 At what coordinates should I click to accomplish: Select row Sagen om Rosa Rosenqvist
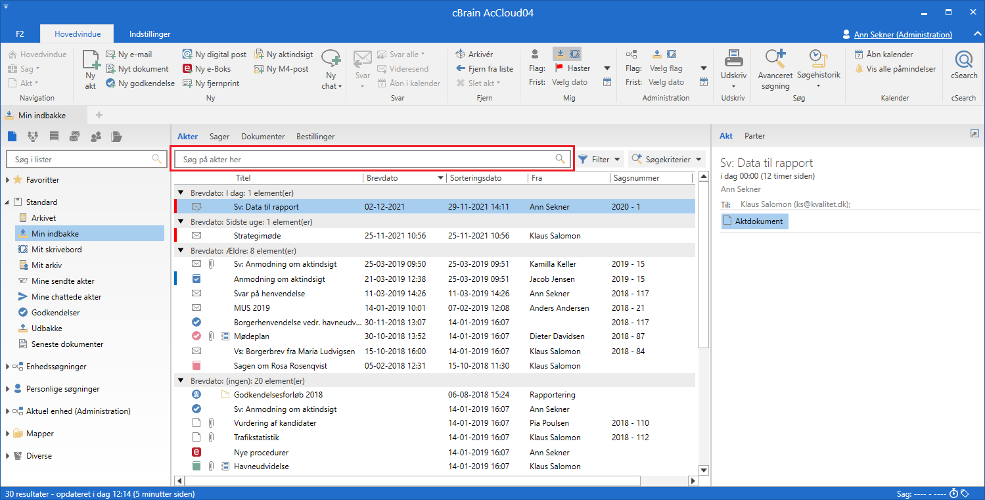coord(435,366)
